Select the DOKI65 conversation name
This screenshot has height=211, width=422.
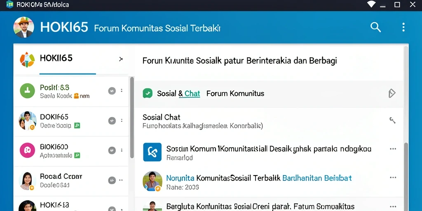[54, 117]
